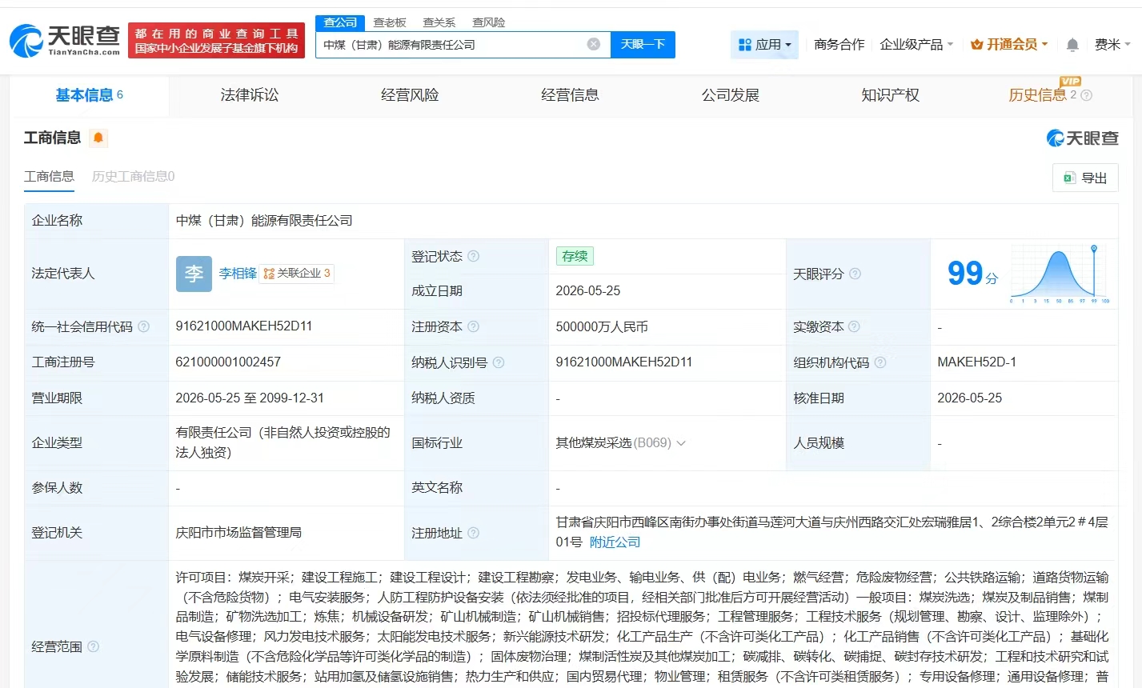Open help icon next to 实缴资本
The width and height of the screenshot is (1142, 688).
click(854, 326)
